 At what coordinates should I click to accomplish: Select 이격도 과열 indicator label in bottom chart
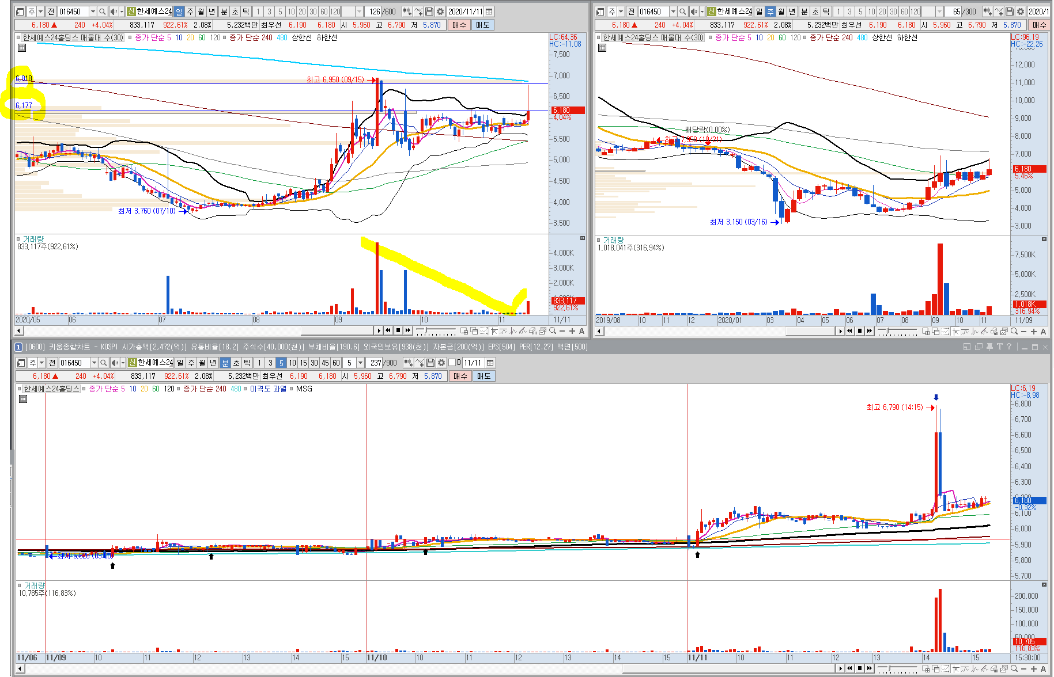tap(268, 389)
